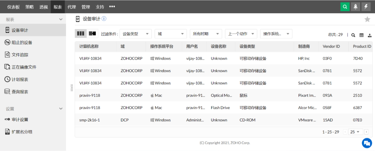The image size is (375, 151).
Task: Open the 代理 top menu
Action: [72, 7]
